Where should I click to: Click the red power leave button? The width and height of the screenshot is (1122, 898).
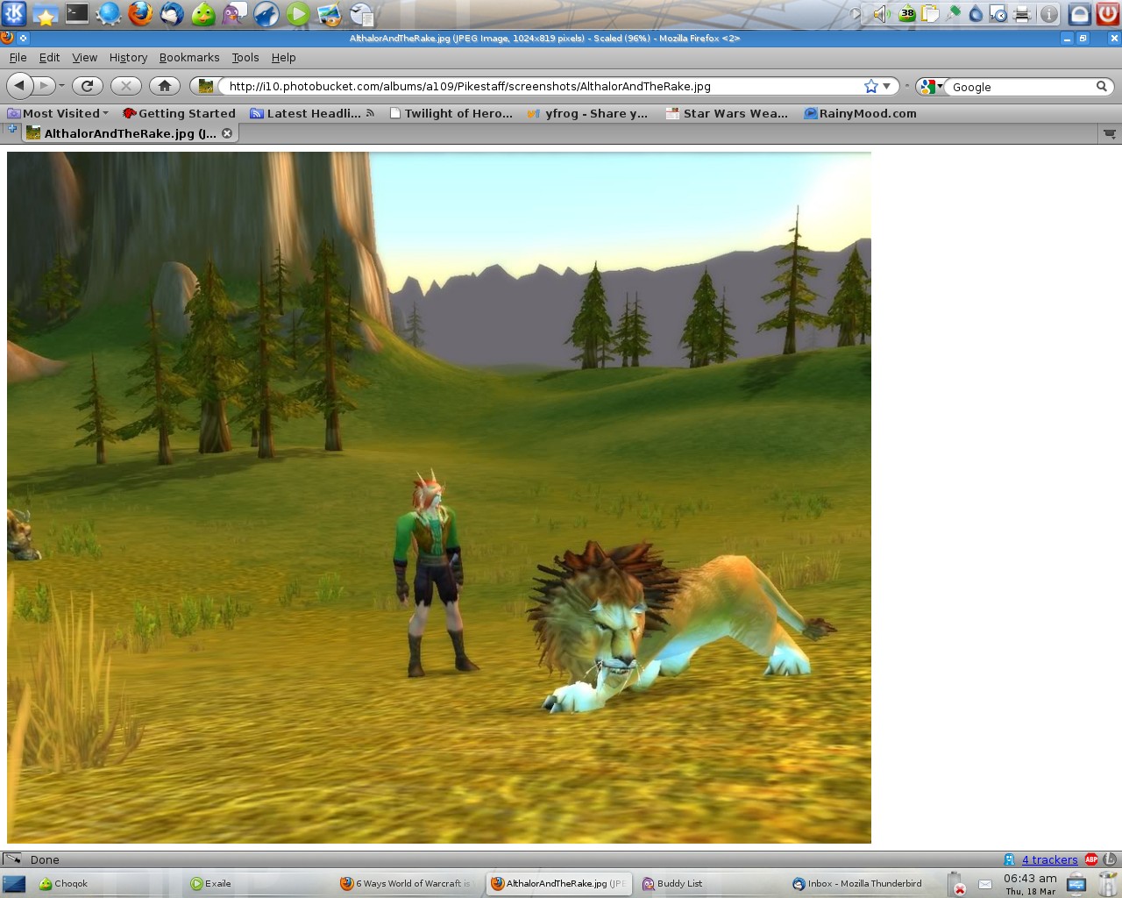point(1108,13)
